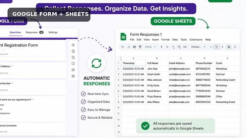Open the Default font dropdown
The image size is (246, 138).
pyautogui.click(x=198, y=47)
